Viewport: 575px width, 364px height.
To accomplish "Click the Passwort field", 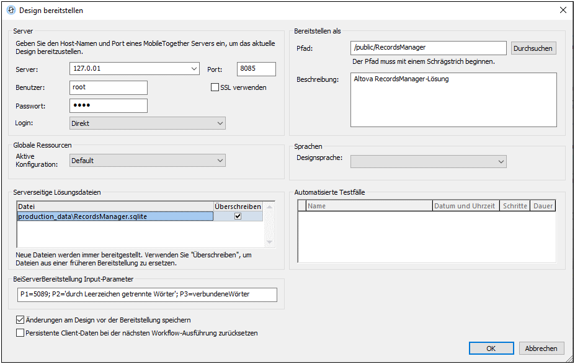I will click(109, 105).
